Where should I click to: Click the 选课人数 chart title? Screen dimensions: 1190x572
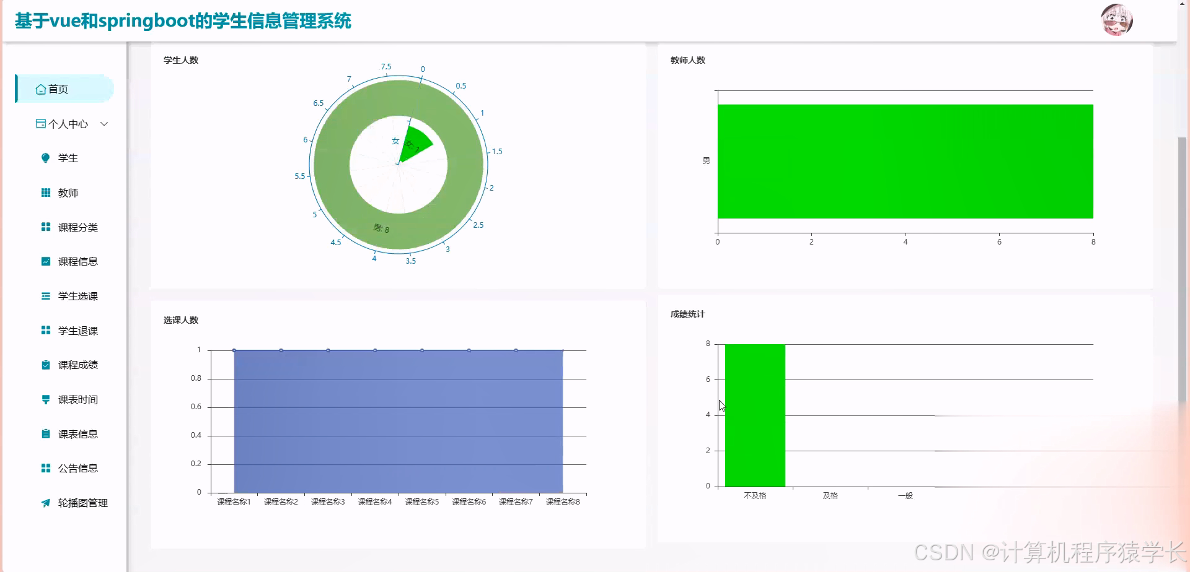[181, 320]
